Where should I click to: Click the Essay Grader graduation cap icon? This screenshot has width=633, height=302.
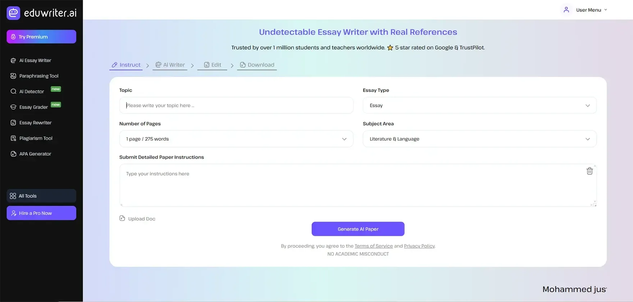click(13, 107)
